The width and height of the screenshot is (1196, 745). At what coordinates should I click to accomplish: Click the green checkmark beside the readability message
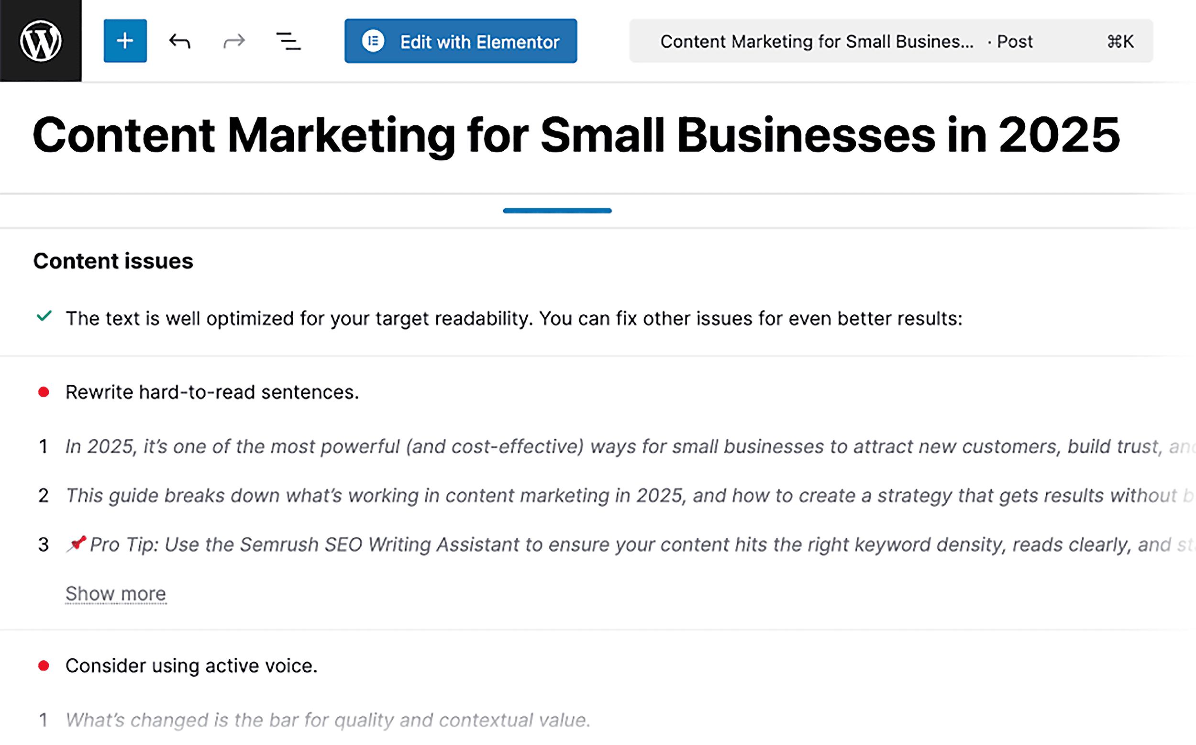coord(44,318)
